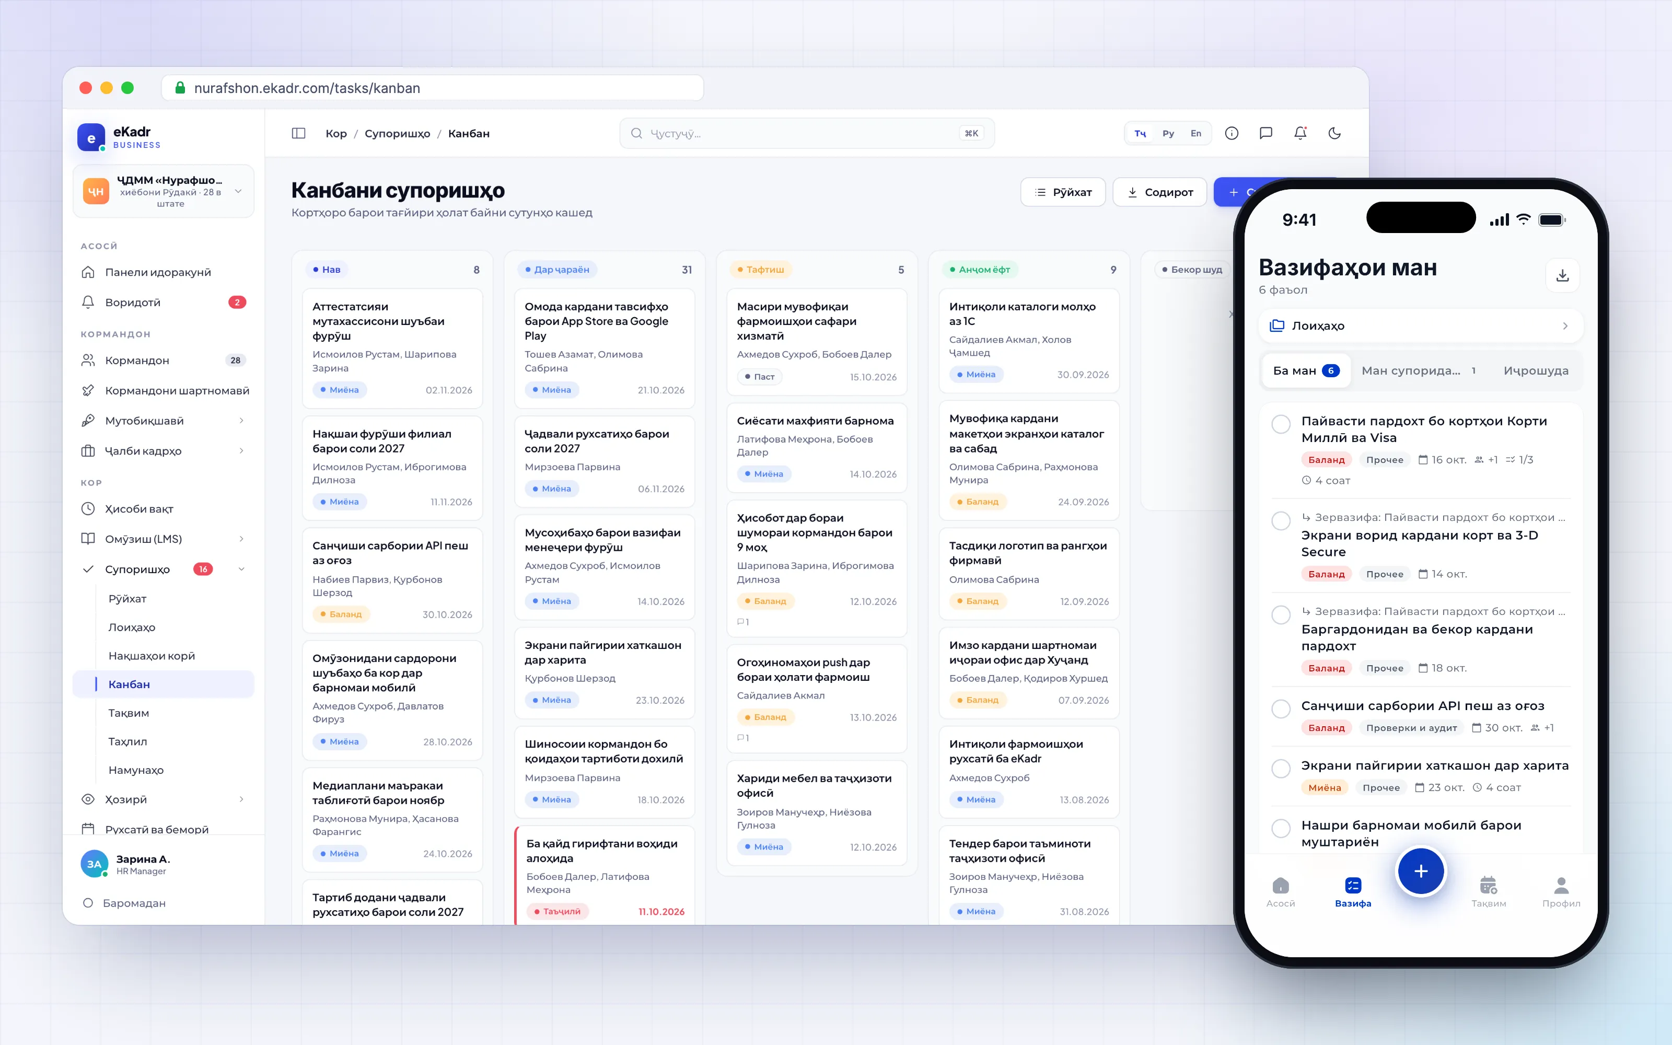Image resolution: width=1672 pixels, height=1045 pixels.
Task: Tap download icon on Вазифаҳои ман screen
Action: 1562,276
